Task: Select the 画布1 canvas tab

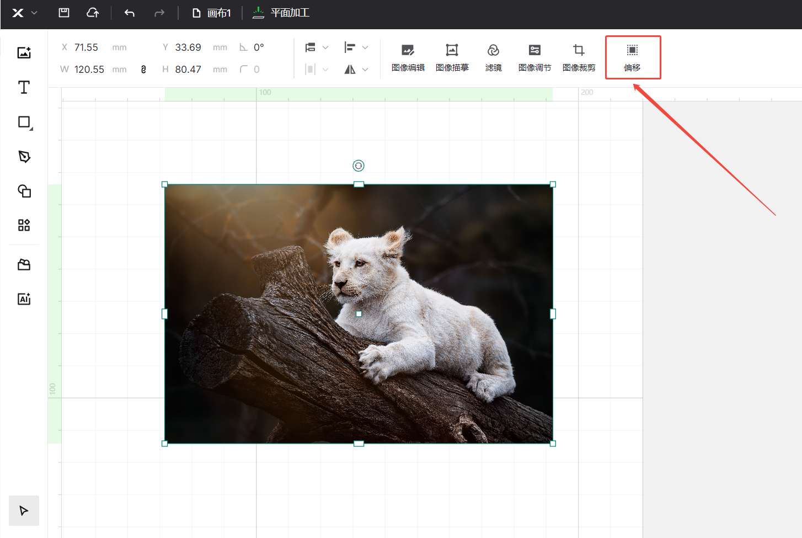Action: (211, 13)
